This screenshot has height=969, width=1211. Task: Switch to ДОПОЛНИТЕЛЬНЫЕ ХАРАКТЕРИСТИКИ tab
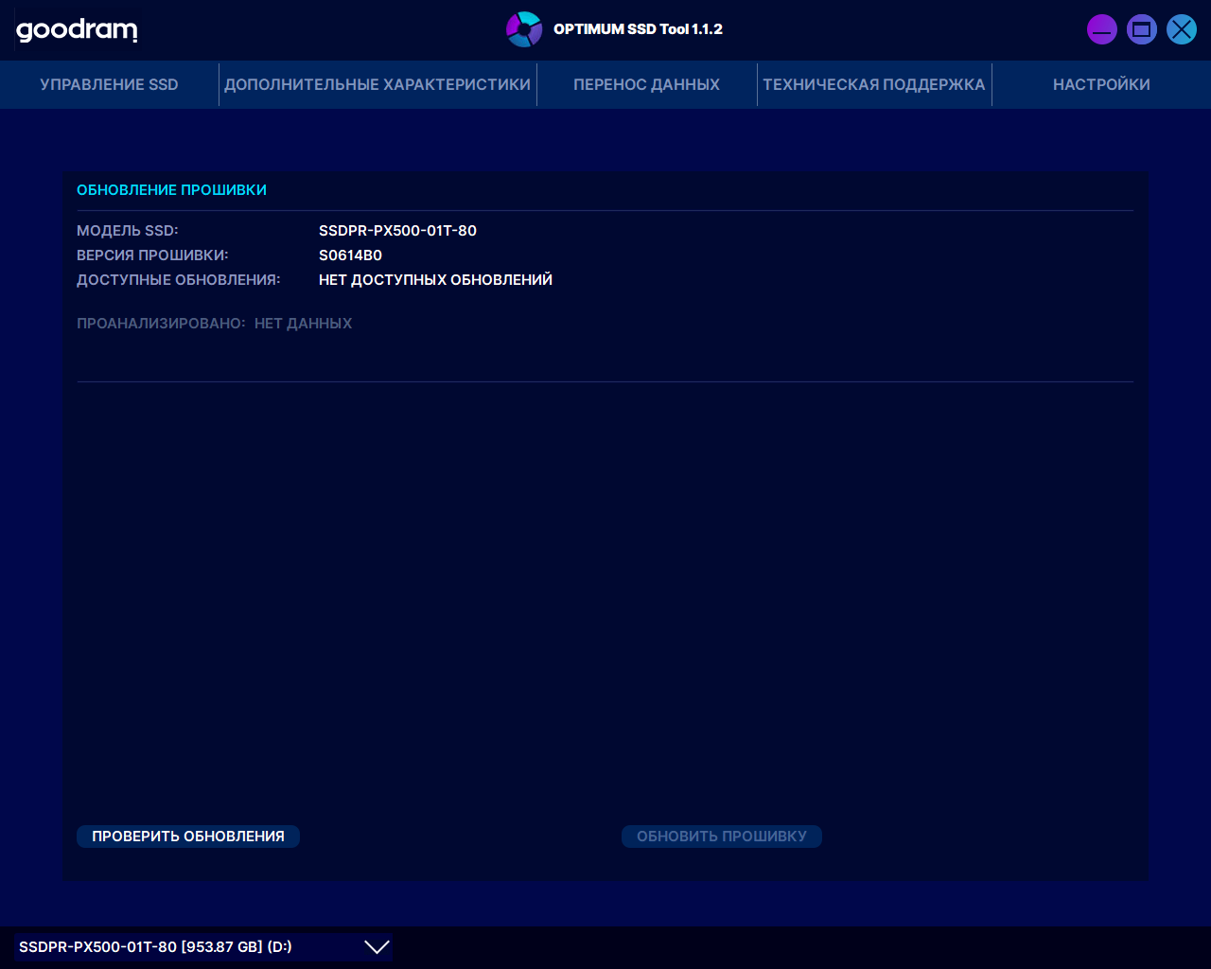(x=377, y=84)
